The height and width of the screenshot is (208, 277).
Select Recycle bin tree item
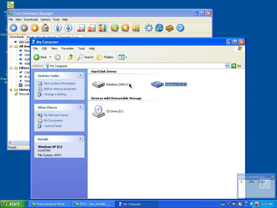pos(22,94)
